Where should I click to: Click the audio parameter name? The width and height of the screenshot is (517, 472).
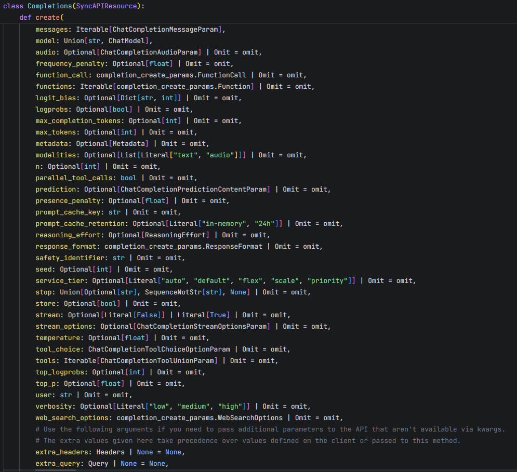click(46, 52)
